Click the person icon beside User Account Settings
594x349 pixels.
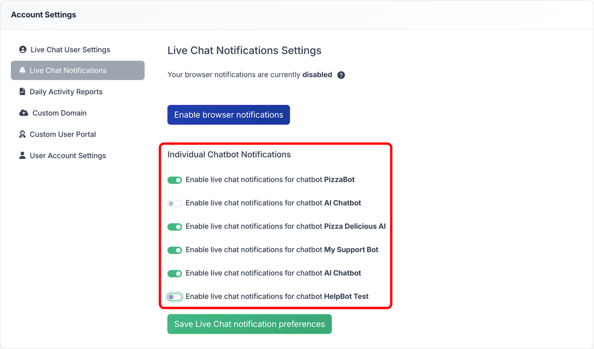pyautogui.click(x=22, y=155)
